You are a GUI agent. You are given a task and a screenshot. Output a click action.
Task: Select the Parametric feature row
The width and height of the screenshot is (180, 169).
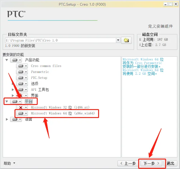(40, 72)
